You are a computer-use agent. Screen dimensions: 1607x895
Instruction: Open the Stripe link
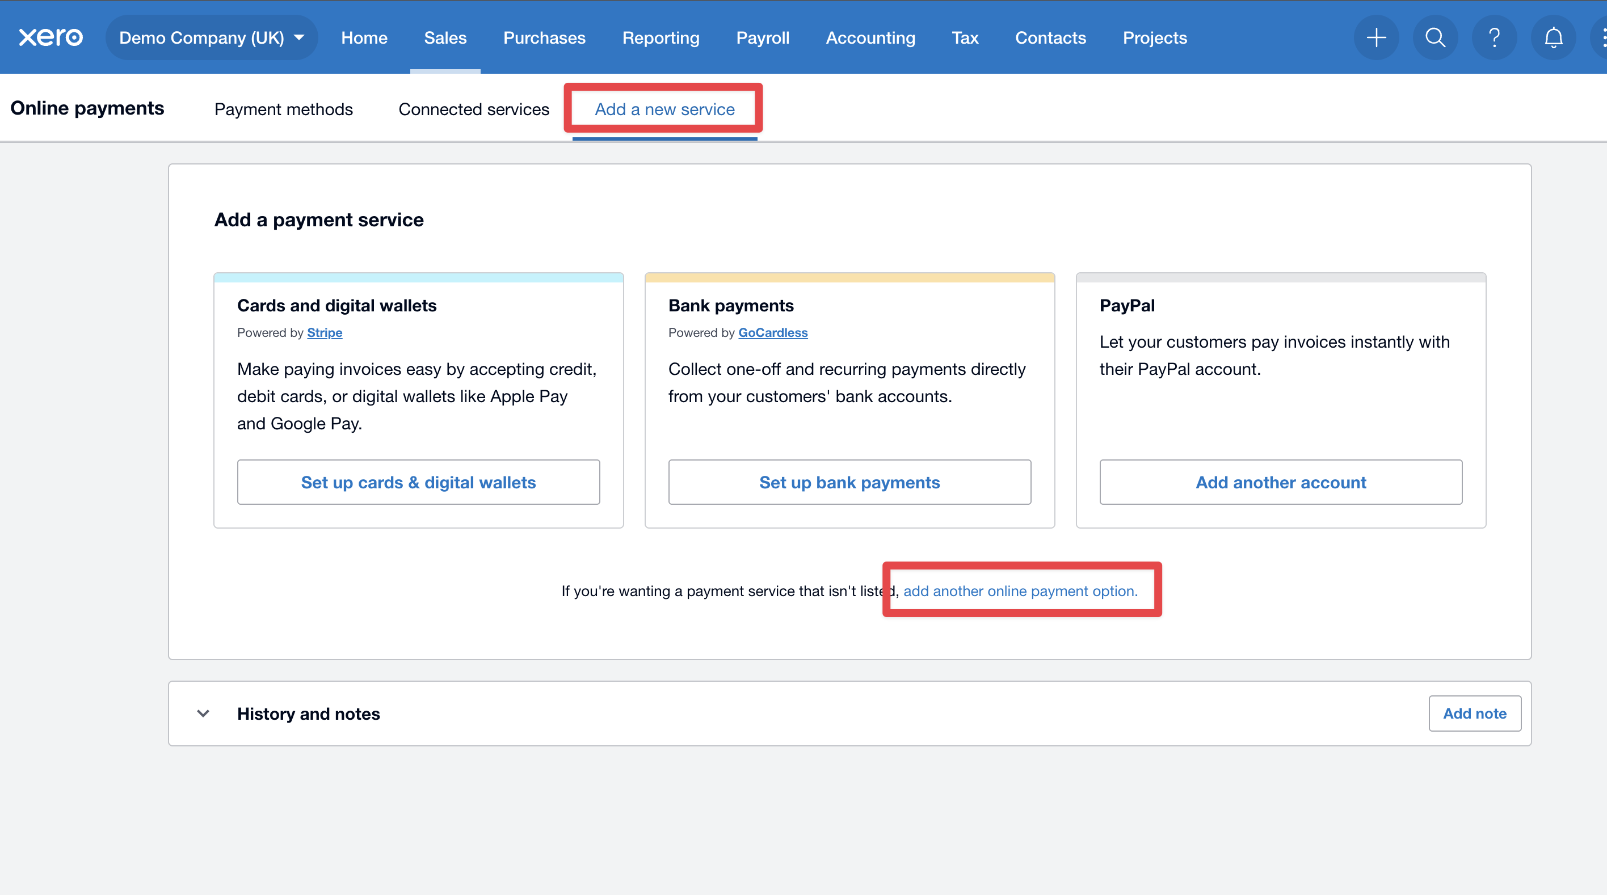click(325, 332)
